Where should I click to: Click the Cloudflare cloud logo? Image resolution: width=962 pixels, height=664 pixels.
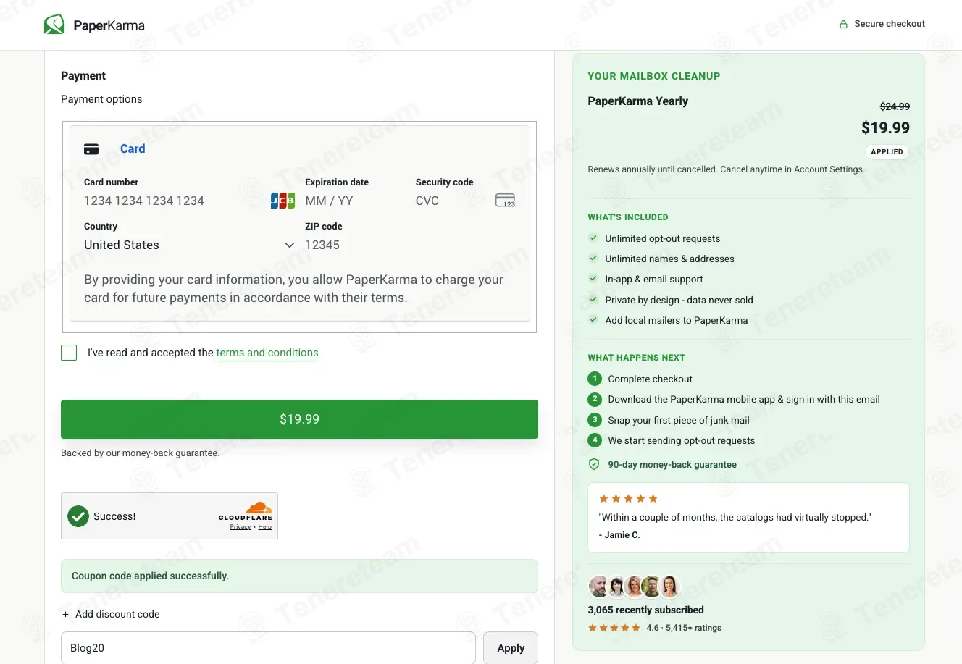[x=259, y=508]
